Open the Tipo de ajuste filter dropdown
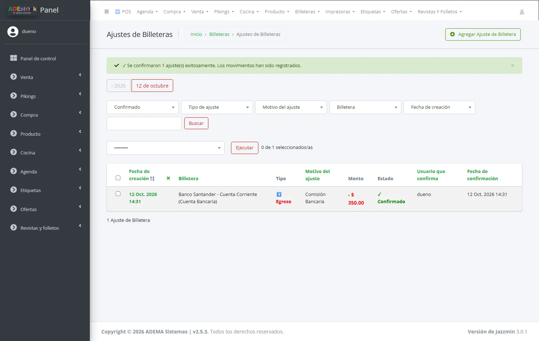539x341 pixels. [x=217, y=107]
